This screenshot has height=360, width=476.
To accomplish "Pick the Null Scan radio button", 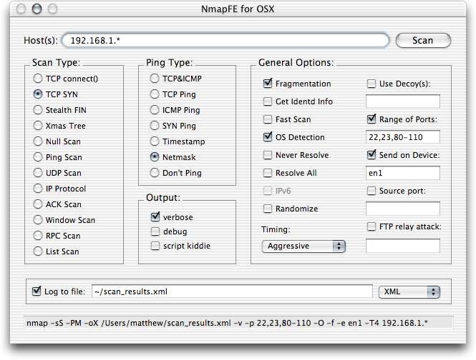I will coord(38,141).
